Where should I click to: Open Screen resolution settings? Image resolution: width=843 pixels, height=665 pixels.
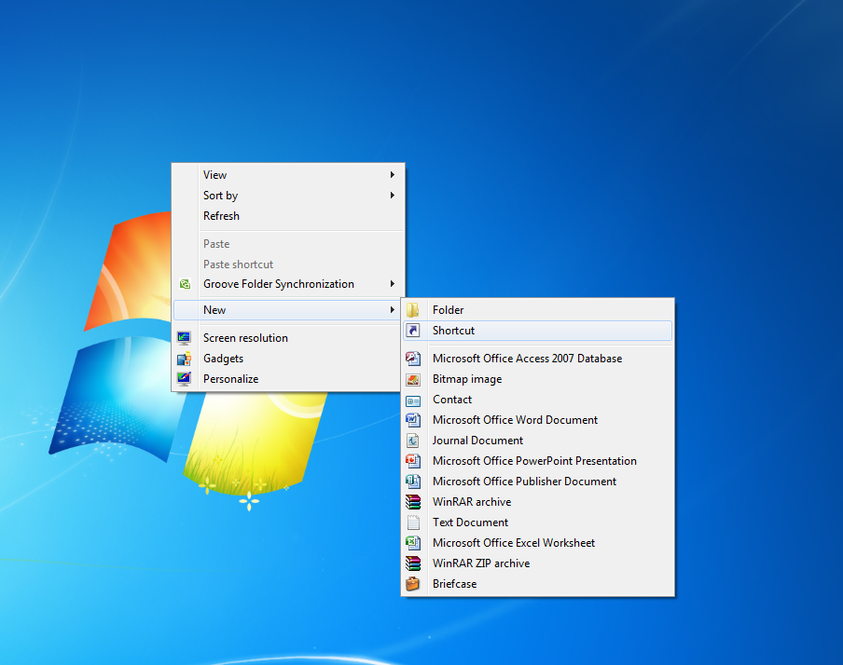coord(288,338)
